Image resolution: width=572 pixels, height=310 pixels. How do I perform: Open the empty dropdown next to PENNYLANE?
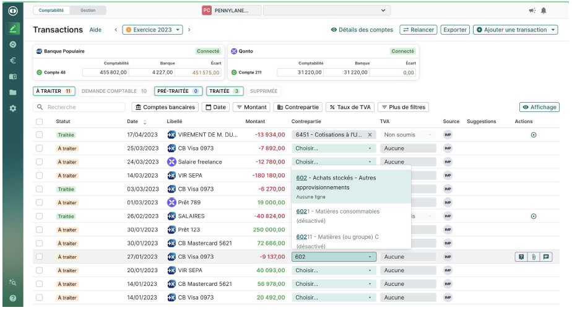click(x=327, y=11)
